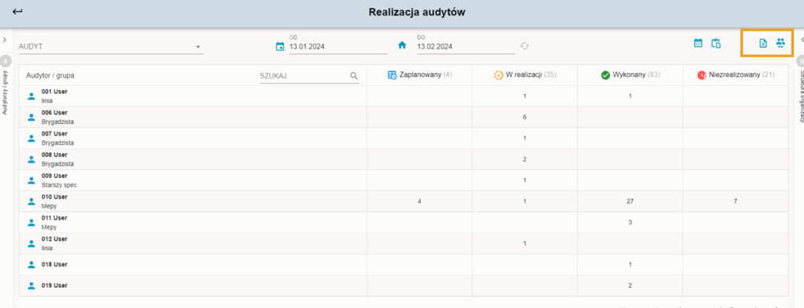
Task: Expand the right Struktura organizacji panel
Action: [801, 40]
